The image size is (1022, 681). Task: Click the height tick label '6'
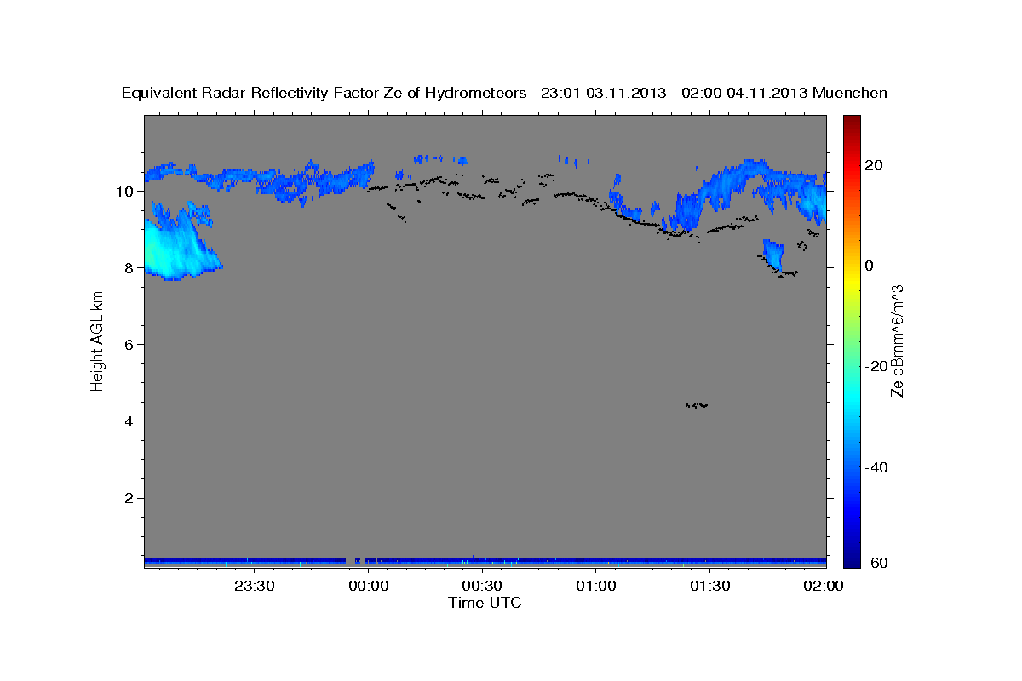(x=128, y=344)
